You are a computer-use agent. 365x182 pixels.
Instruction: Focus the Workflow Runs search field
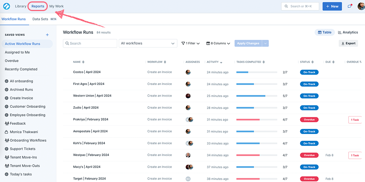coord(90,43)
